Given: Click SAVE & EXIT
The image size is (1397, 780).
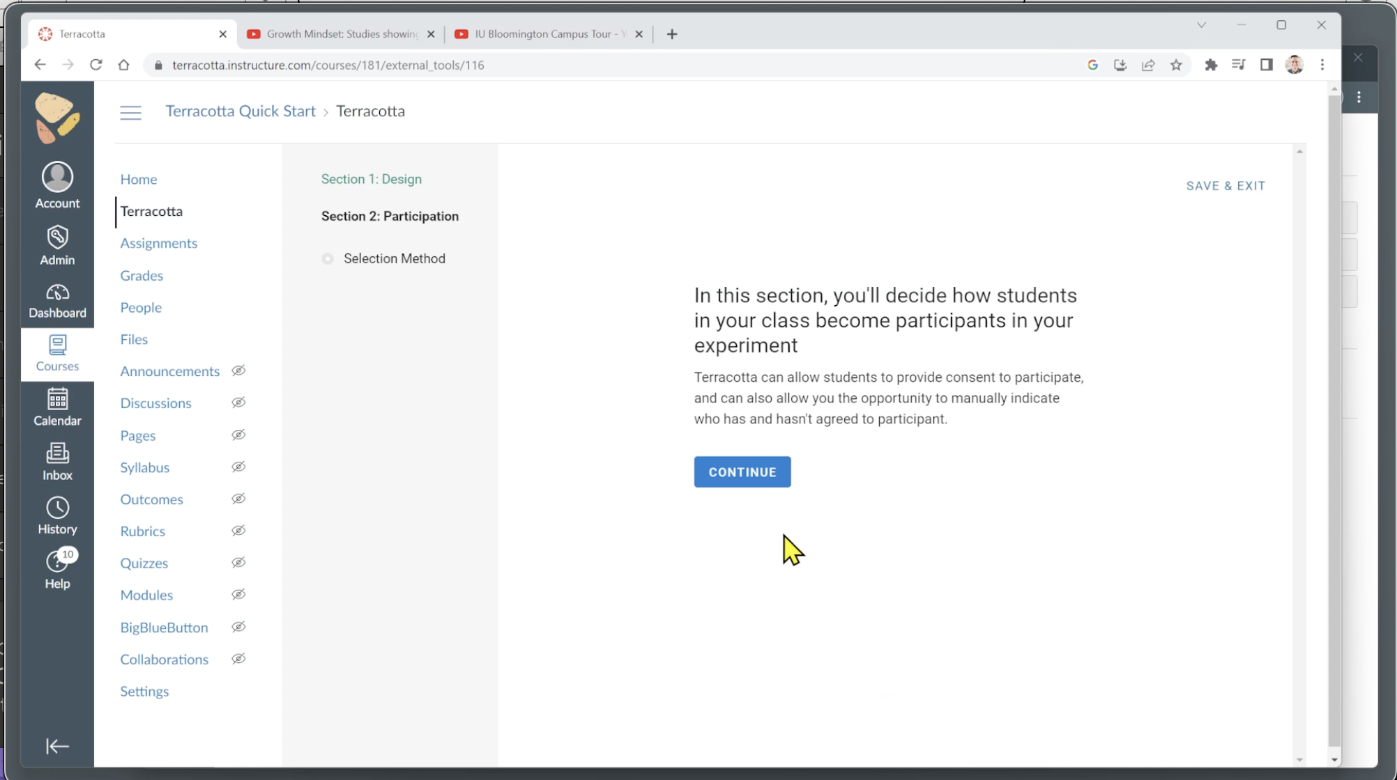Looking at the screenshot, I should (1226, 186).
